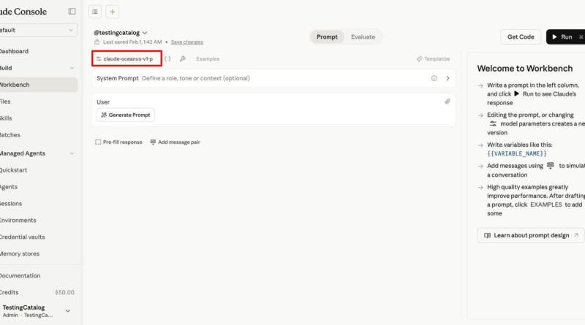Click Save changes link
Screen dimensions: 585x325
(x=187, y=42)
